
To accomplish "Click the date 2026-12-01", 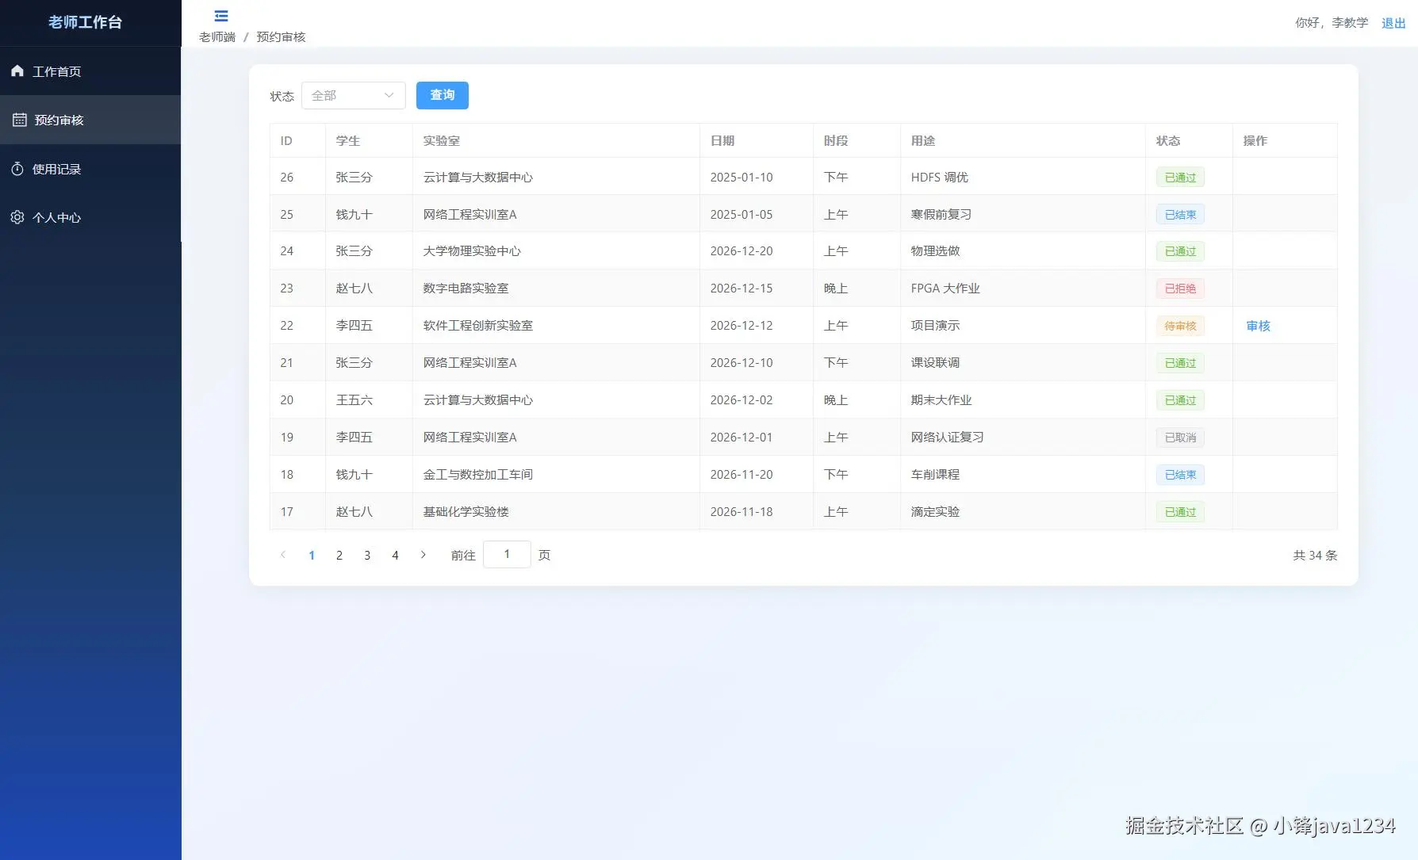I will pos(742,438).
